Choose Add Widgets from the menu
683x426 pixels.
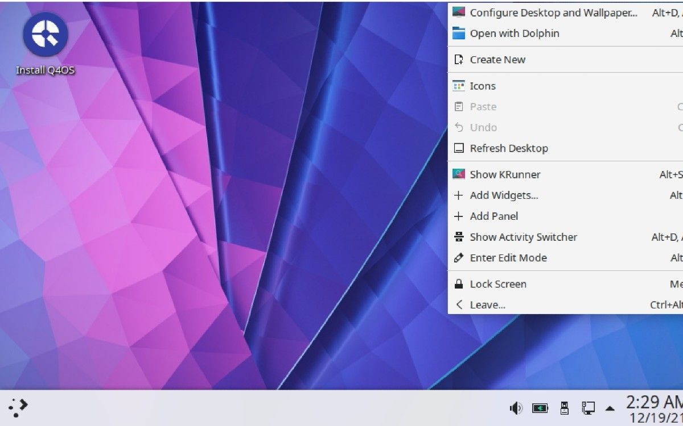click(503, 195)
